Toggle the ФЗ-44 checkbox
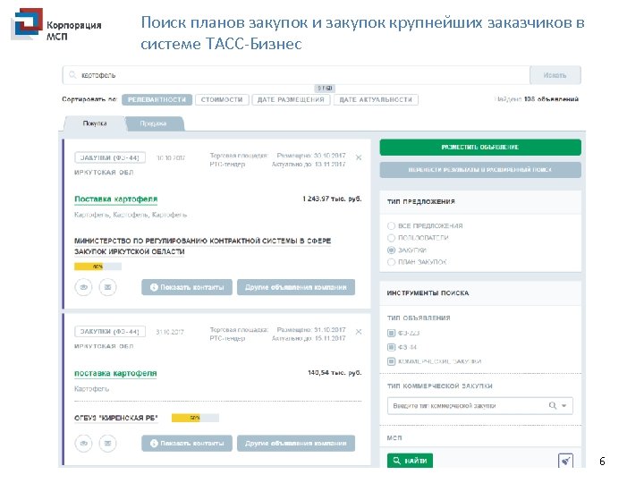This screenshot has width=644, height=483. pyautogui.click(x=391, y=347)
